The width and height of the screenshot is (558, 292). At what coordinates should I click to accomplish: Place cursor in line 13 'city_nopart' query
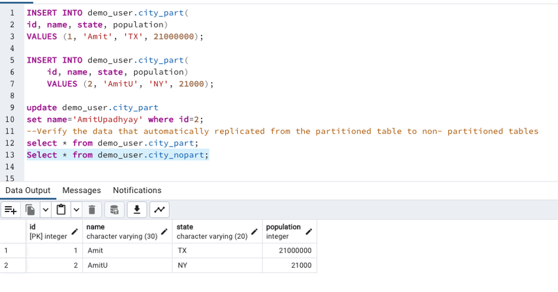tap(117, 155)
